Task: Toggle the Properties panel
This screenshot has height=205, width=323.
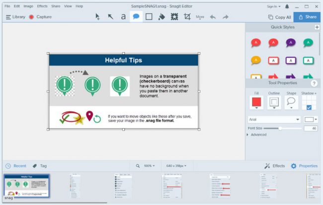Action: coord(304,166)
